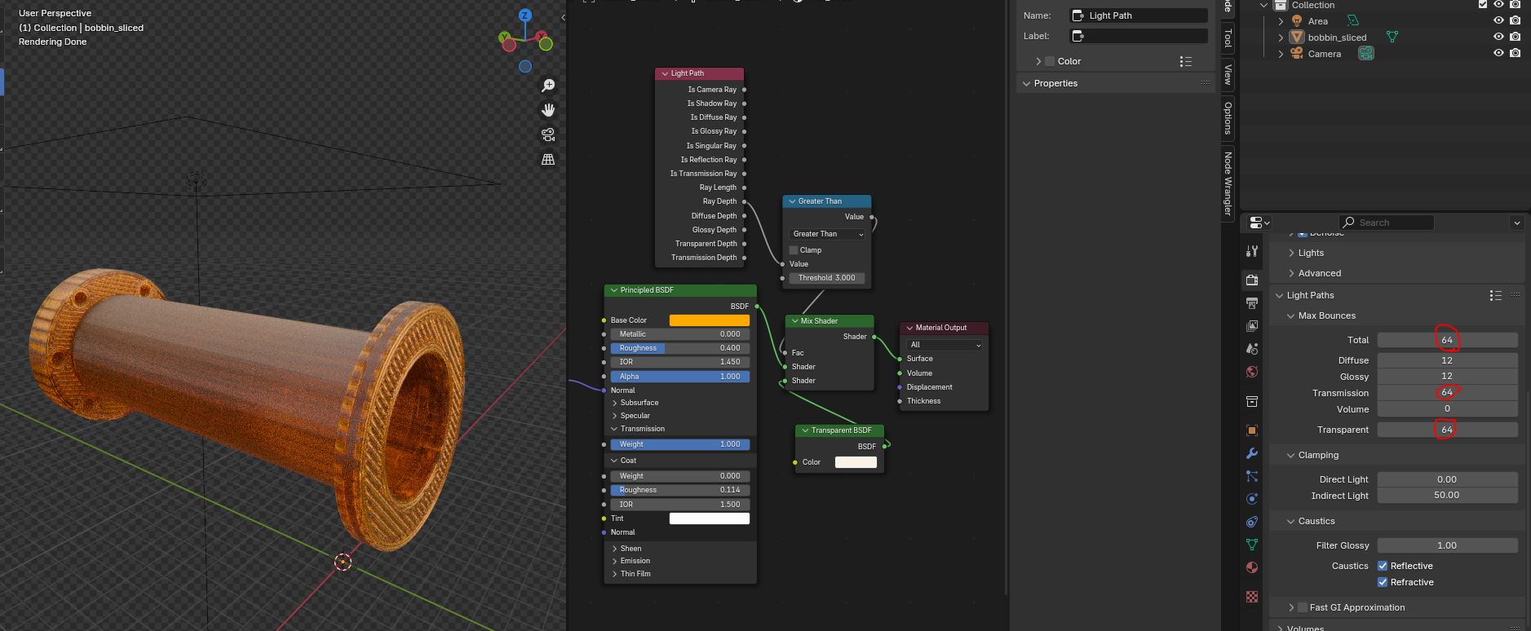Collapse the Max Bounces subpanel
1531x631 pixels.
coord(1291,315)
